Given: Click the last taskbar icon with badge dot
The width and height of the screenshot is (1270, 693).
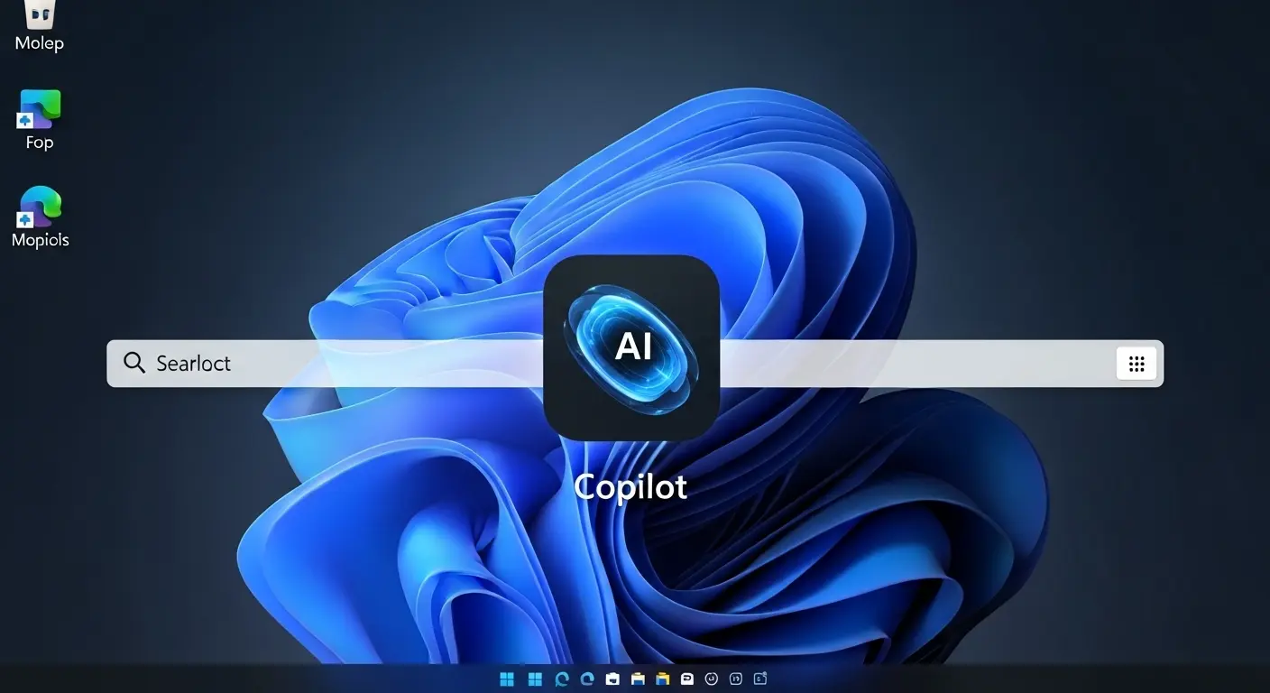Looking at the screenshot, I should pos(760,679).
